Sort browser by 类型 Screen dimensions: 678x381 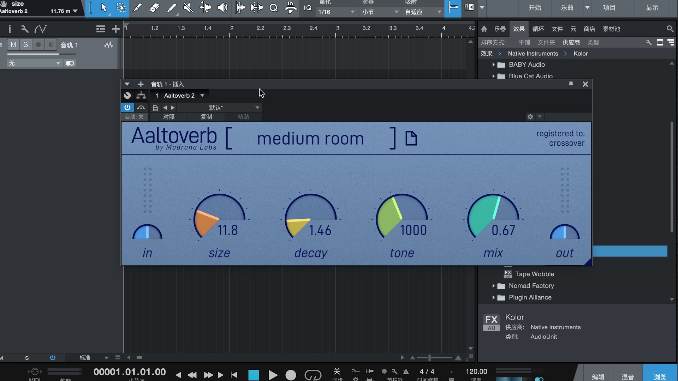(x=593, y=42)
